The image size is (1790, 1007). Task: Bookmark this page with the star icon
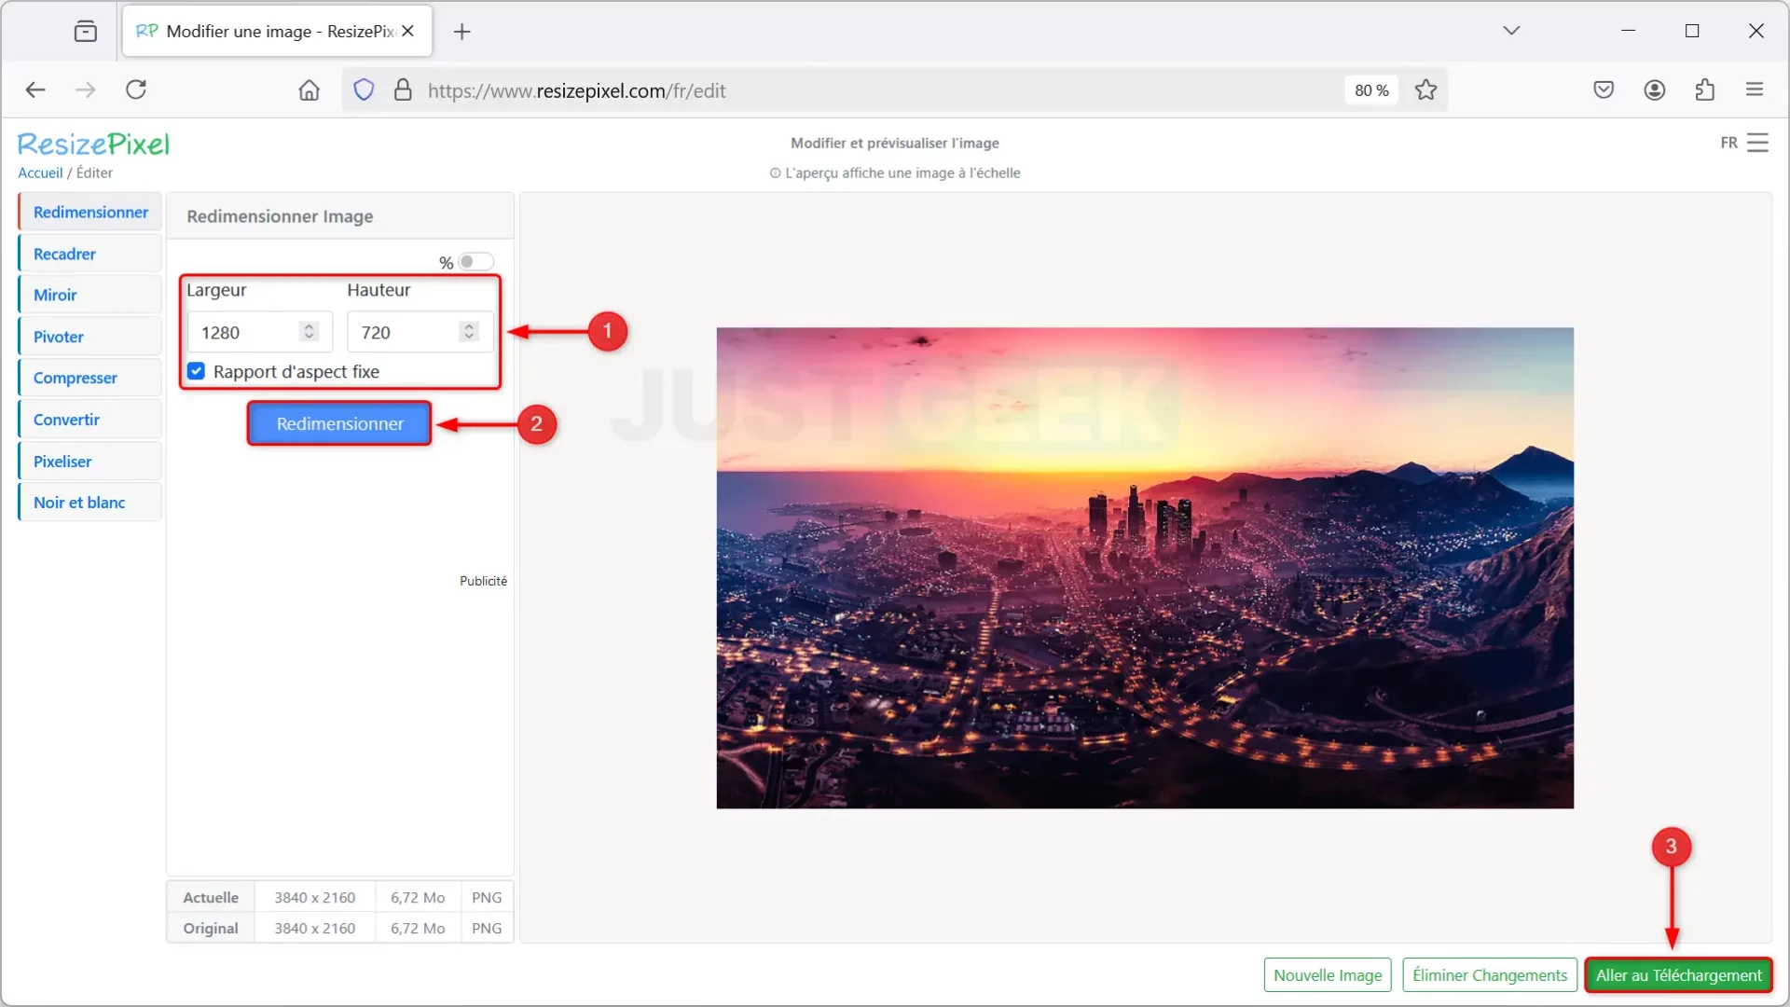coord(1425,90)
